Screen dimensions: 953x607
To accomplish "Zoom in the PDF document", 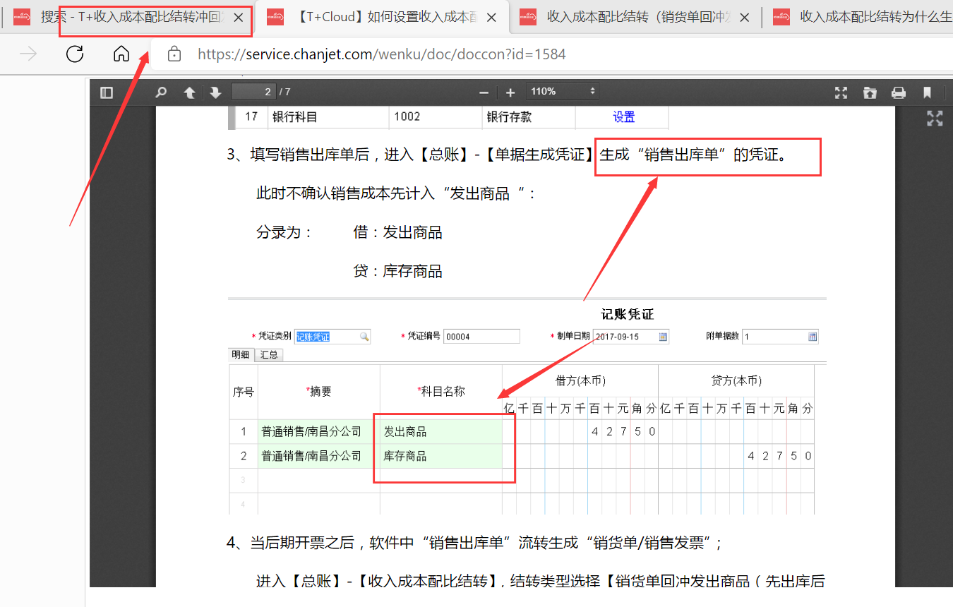I will coord(510,92).
